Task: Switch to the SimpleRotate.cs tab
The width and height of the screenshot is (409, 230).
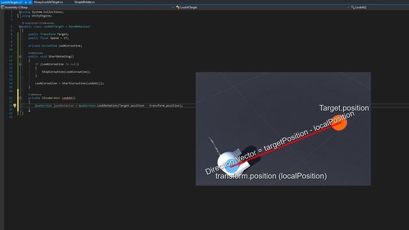Action: [x=84, y=2]
